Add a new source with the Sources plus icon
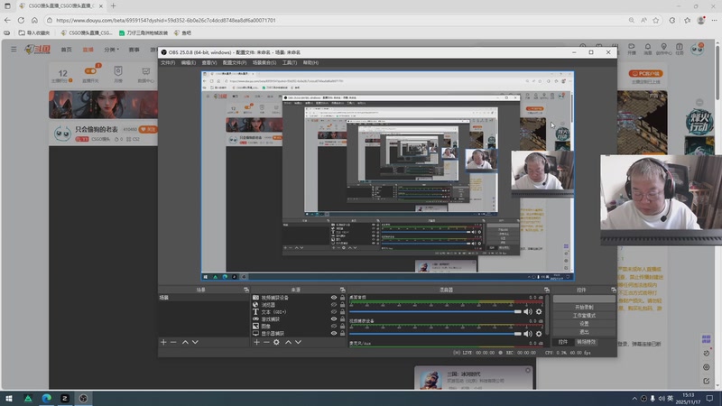 click(x=256, y=342)
